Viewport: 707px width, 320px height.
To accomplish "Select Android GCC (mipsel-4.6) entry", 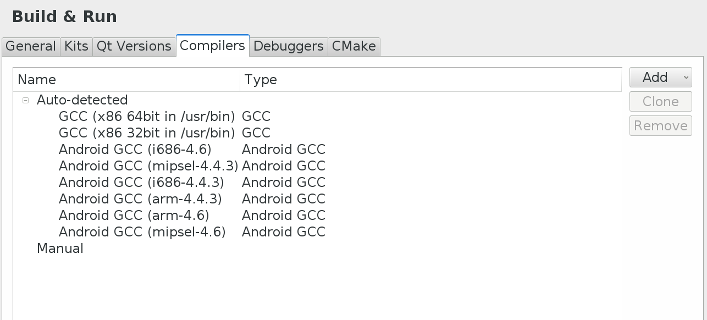I will point(142,232).
